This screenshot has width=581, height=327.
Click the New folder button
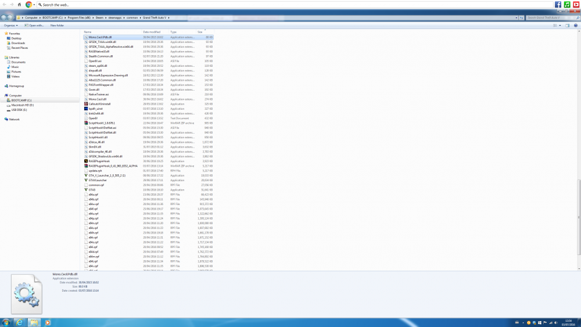pyautogui.click(x=57, y=26)
